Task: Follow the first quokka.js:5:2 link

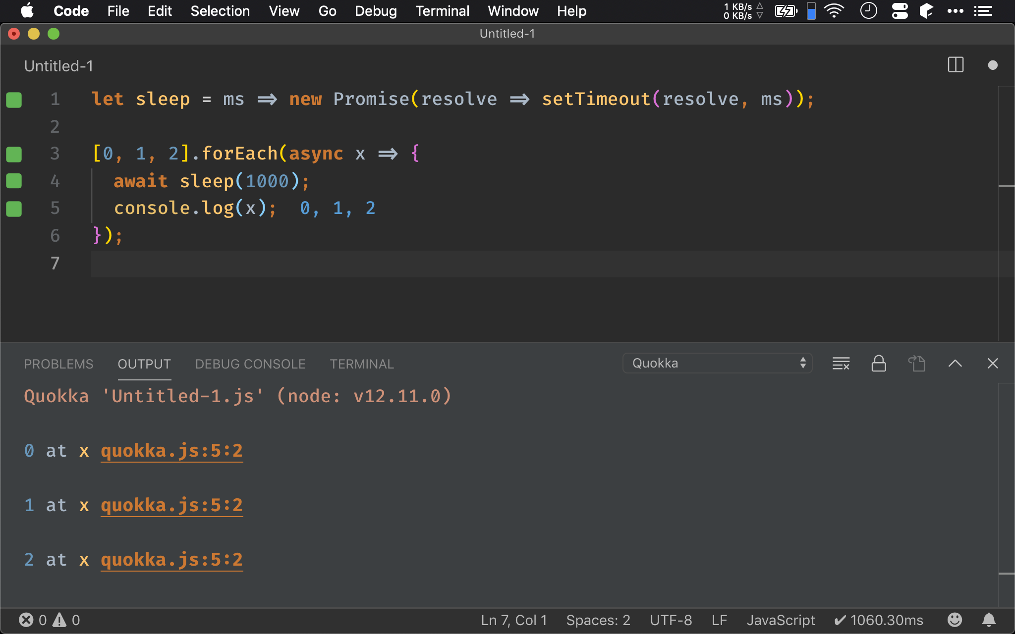Action: coord(171,451)
